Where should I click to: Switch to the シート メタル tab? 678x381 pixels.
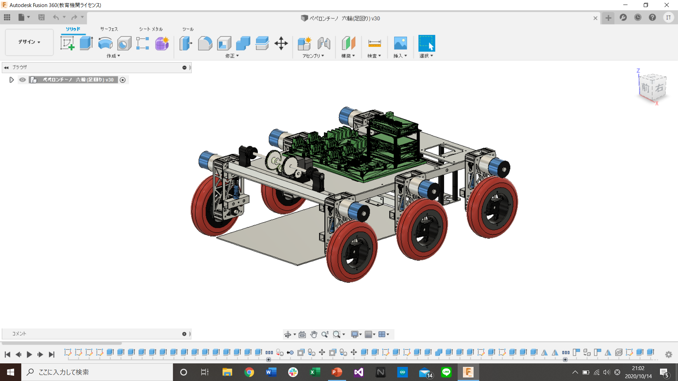click(151, 29)
